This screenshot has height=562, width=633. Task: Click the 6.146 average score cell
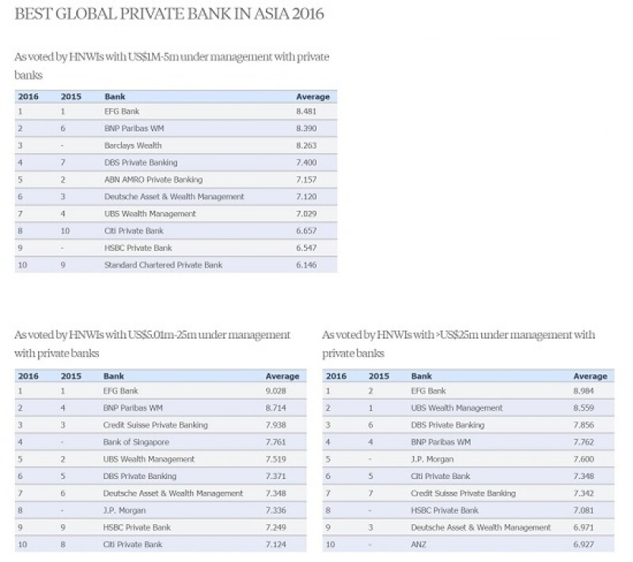(x=306, y=264)
